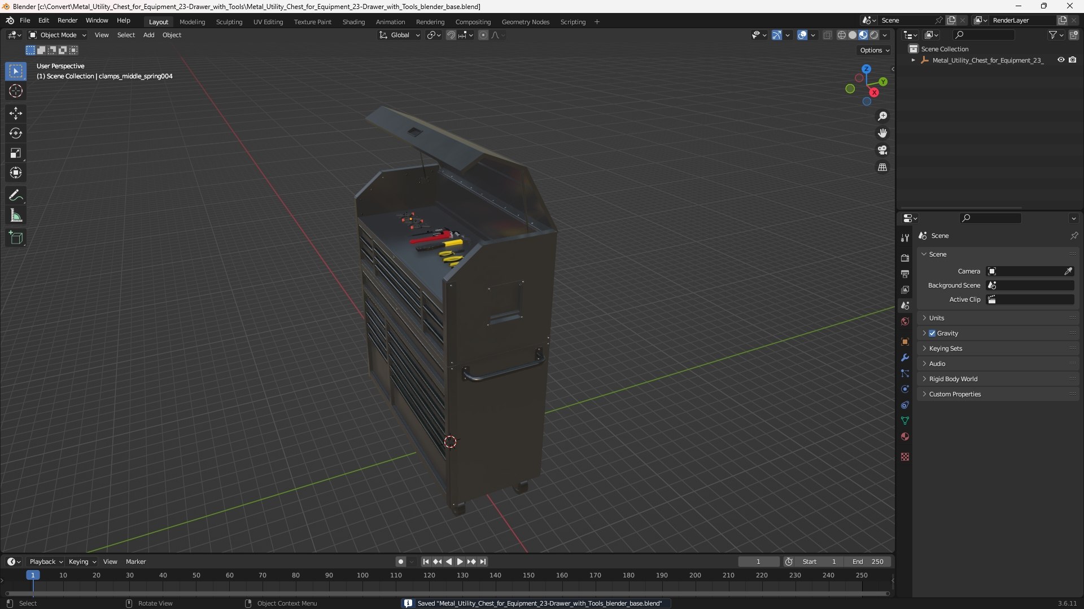Hide Metal_Utility_Chest collection with eye icon
The width and height of the screenshot is (1084, 609).
(1061, 60)
